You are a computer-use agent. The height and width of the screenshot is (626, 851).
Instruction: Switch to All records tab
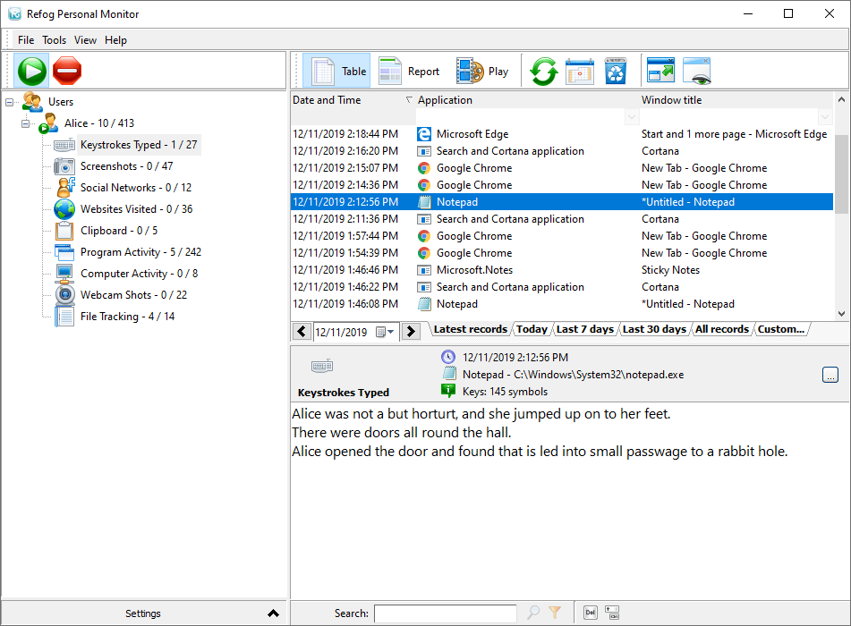tap(722, 329)
